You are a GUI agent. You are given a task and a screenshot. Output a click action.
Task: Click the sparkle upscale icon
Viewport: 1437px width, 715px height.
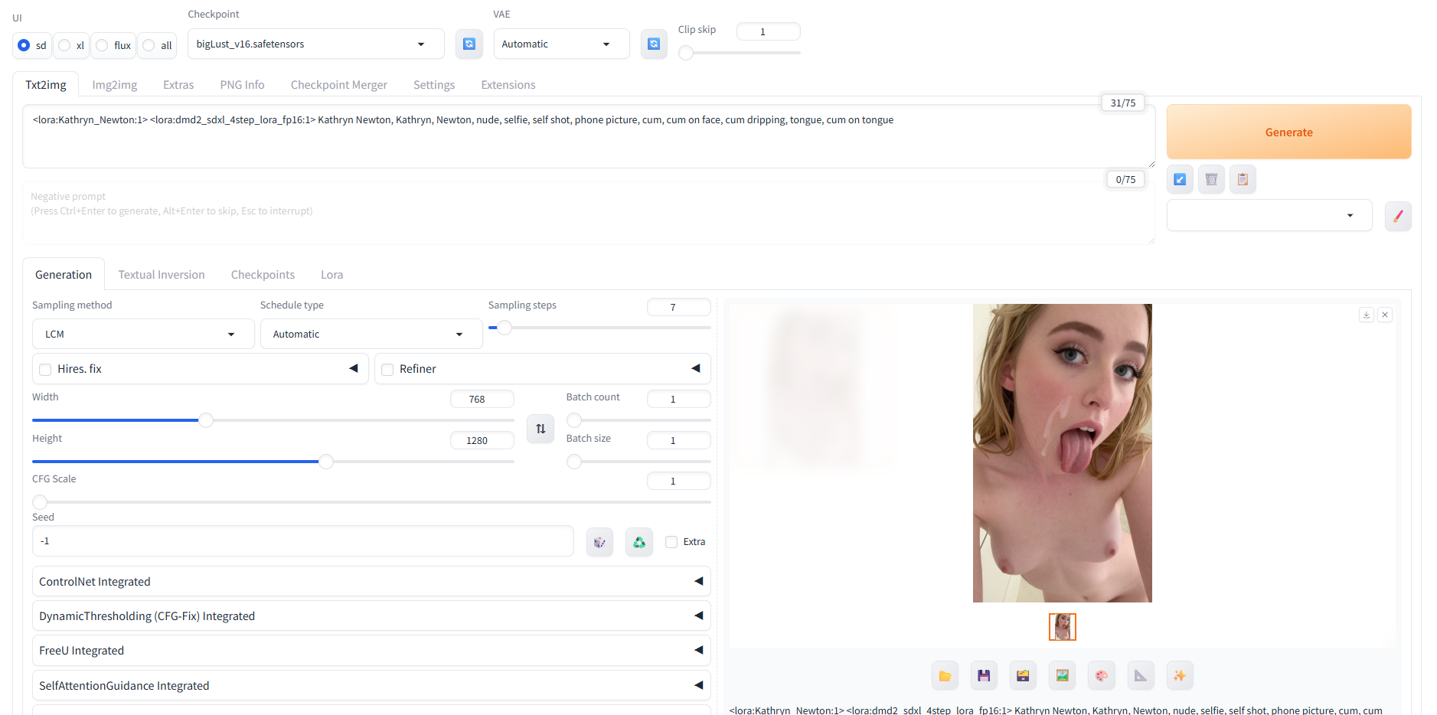(x=1180, y=675)
